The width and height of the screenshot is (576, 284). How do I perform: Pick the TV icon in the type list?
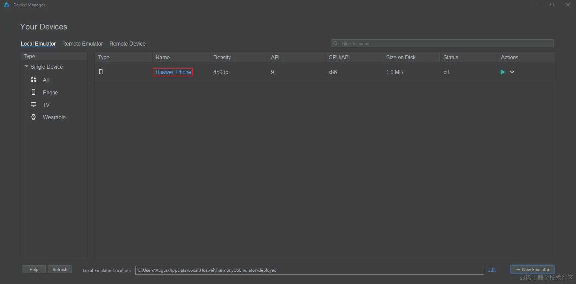point(33,104)
